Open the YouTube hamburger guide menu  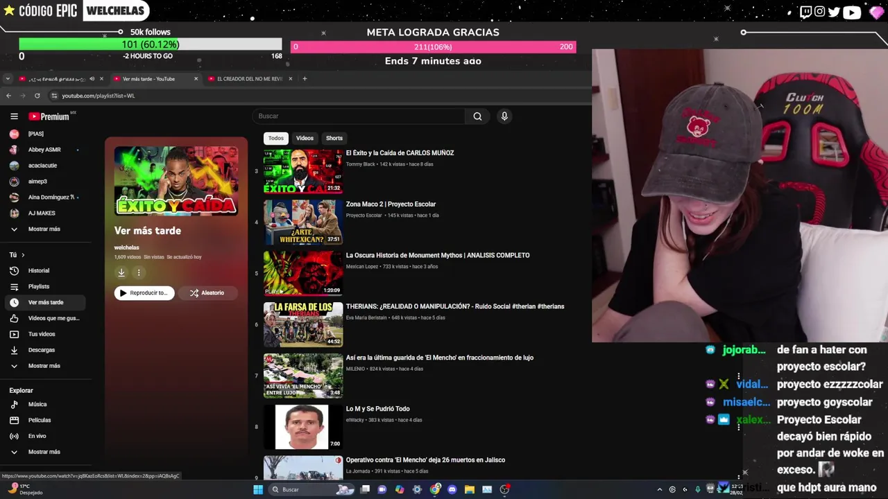coord(14,116)
